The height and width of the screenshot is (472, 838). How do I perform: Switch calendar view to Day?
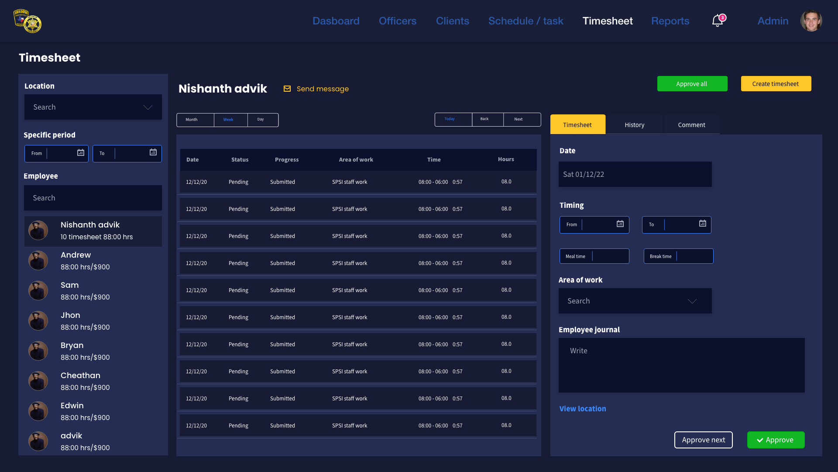[261, 120]
